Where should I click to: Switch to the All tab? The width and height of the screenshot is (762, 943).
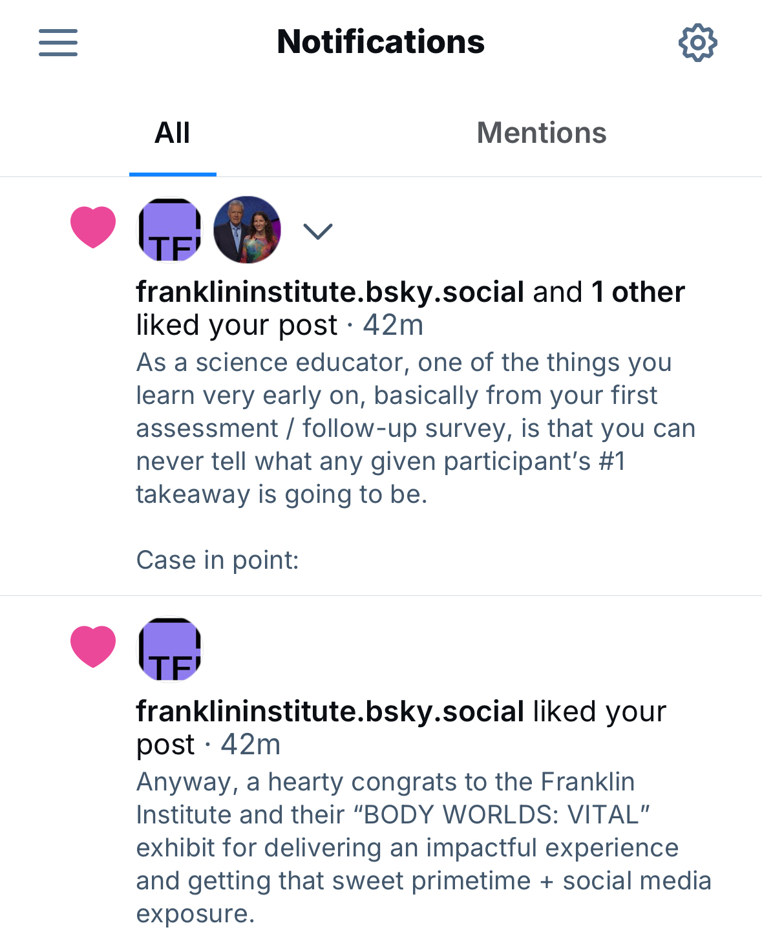point(173,133)
